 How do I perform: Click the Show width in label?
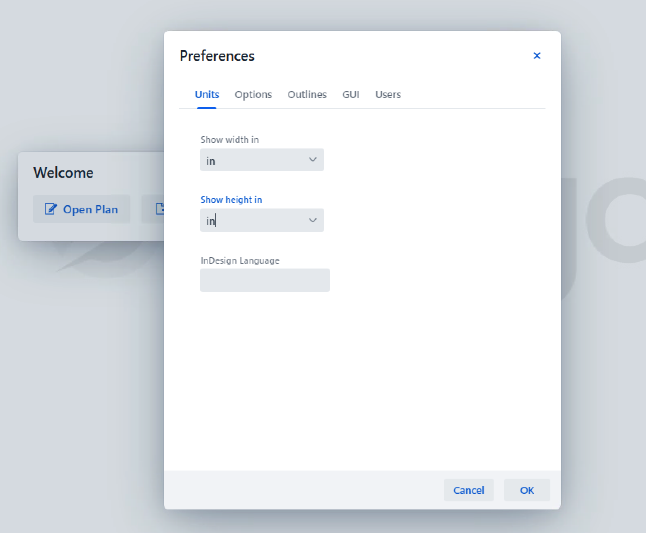click(229, 140)
